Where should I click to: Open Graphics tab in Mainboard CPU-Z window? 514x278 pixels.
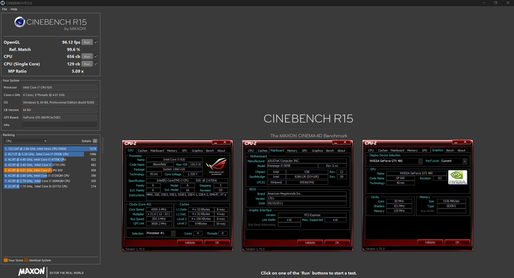click(x=317, y=151)
